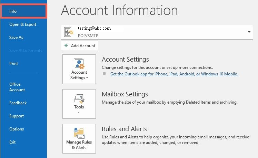The image size is (258, 158).
Task: Click the Mailbox Settings section heading
Action: pyautogui.click(x=125, y=94)
